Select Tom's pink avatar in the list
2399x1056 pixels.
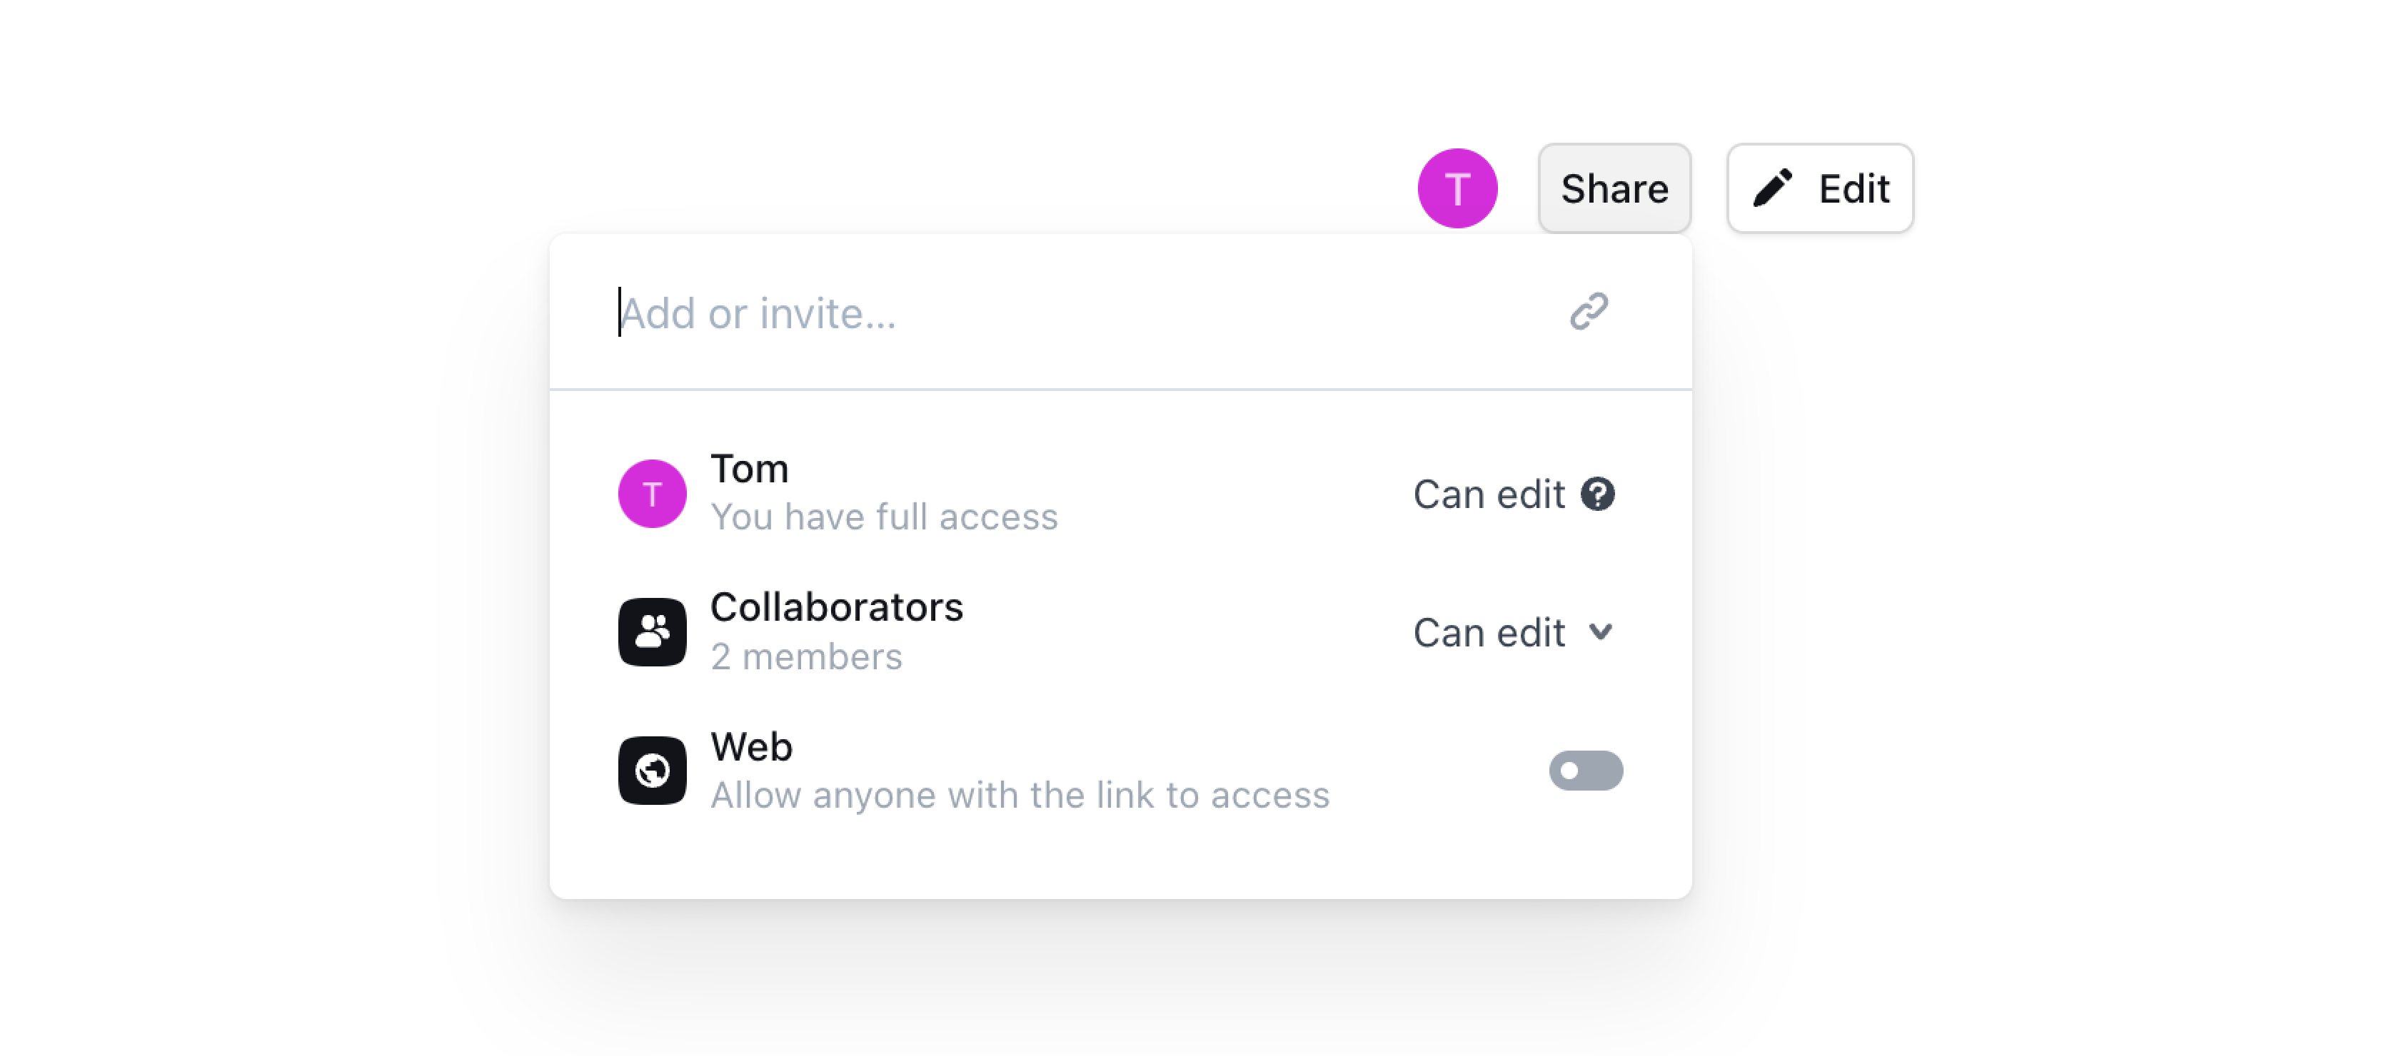point(652,493)
